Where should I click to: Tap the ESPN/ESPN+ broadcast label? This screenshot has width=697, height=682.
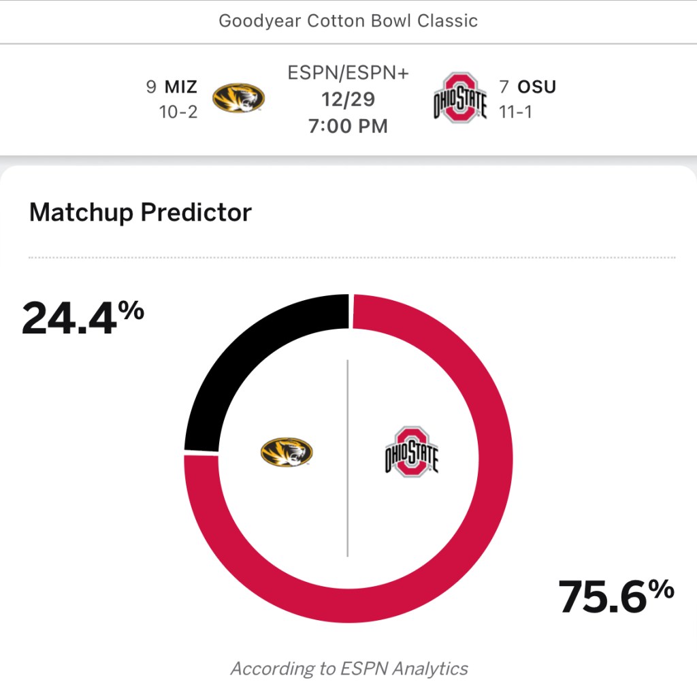pos(348,74)
